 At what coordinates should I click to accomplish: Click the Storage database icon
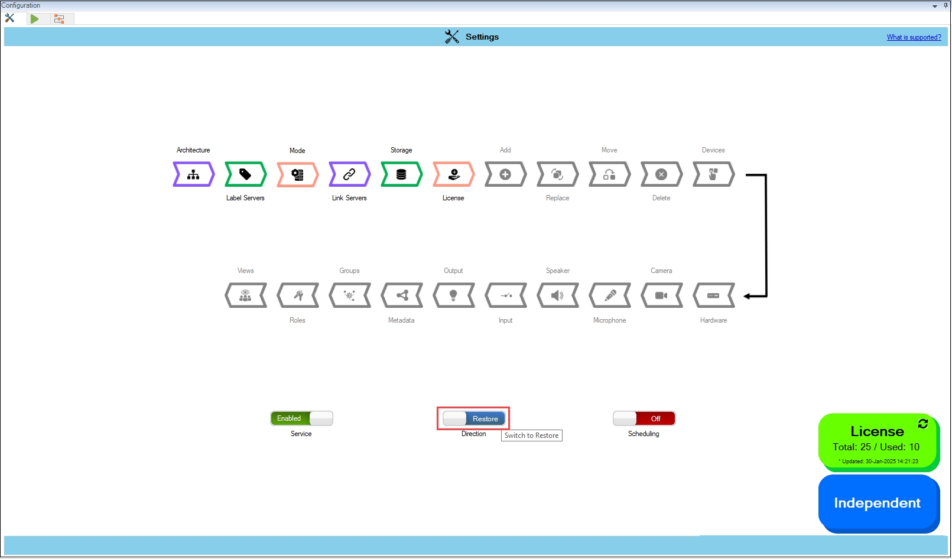pos(401,174)
